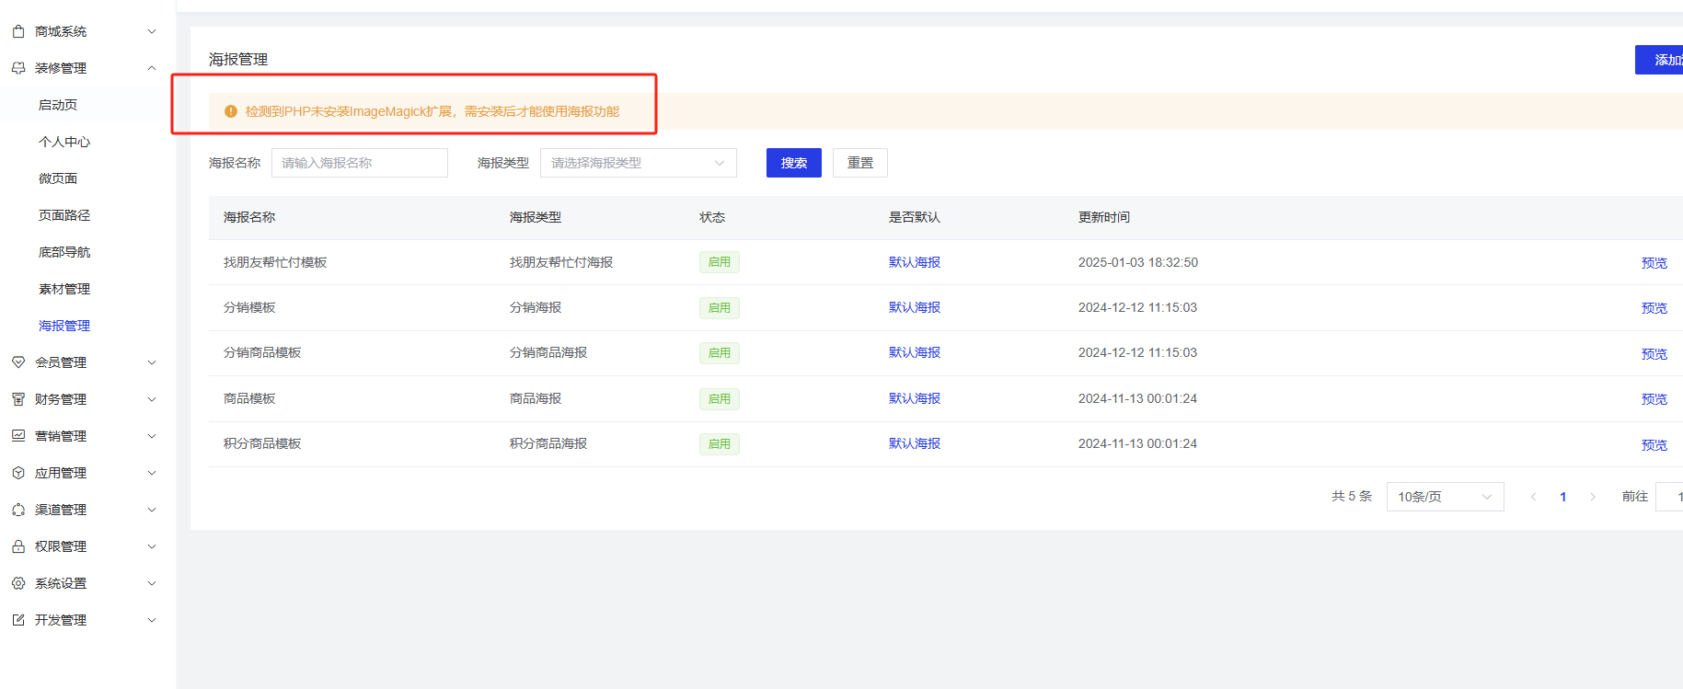
Task: Click the chart icon beside 营销管理
Action: pos(18,436)
